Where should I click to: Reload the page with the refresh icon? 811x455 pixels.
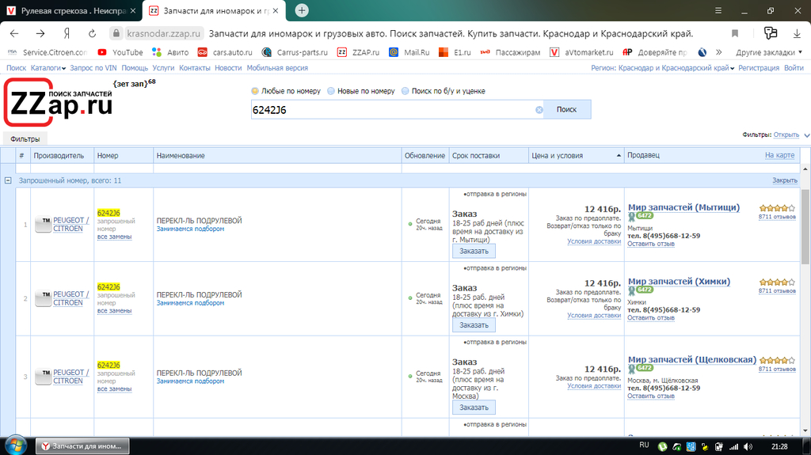tap(92, 33)
